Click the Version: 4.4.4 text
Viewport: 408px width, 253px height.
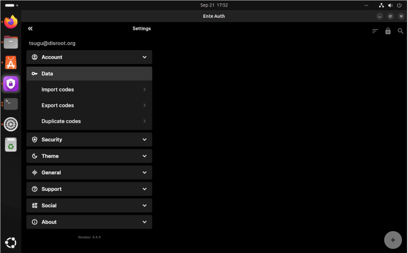[89, 238]
